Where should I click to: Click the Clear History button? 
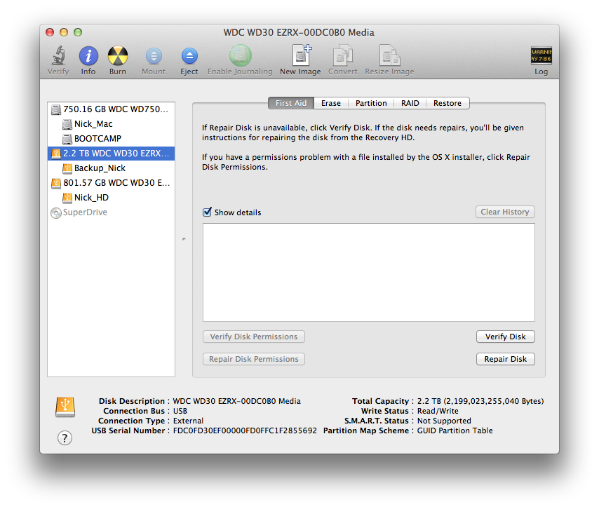[505, 212]
